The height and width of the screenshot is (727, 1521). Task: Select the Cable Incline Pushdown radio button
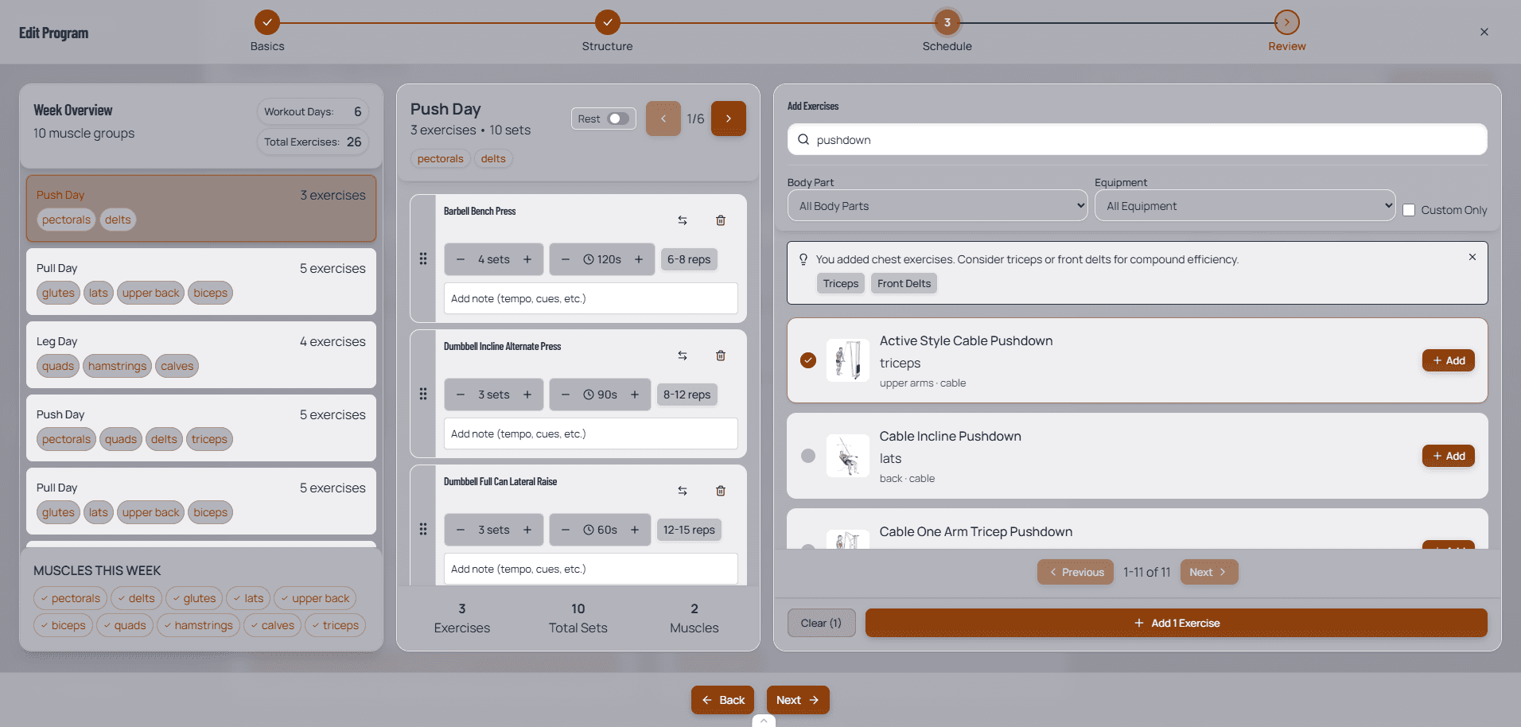(x=808, y=456)
